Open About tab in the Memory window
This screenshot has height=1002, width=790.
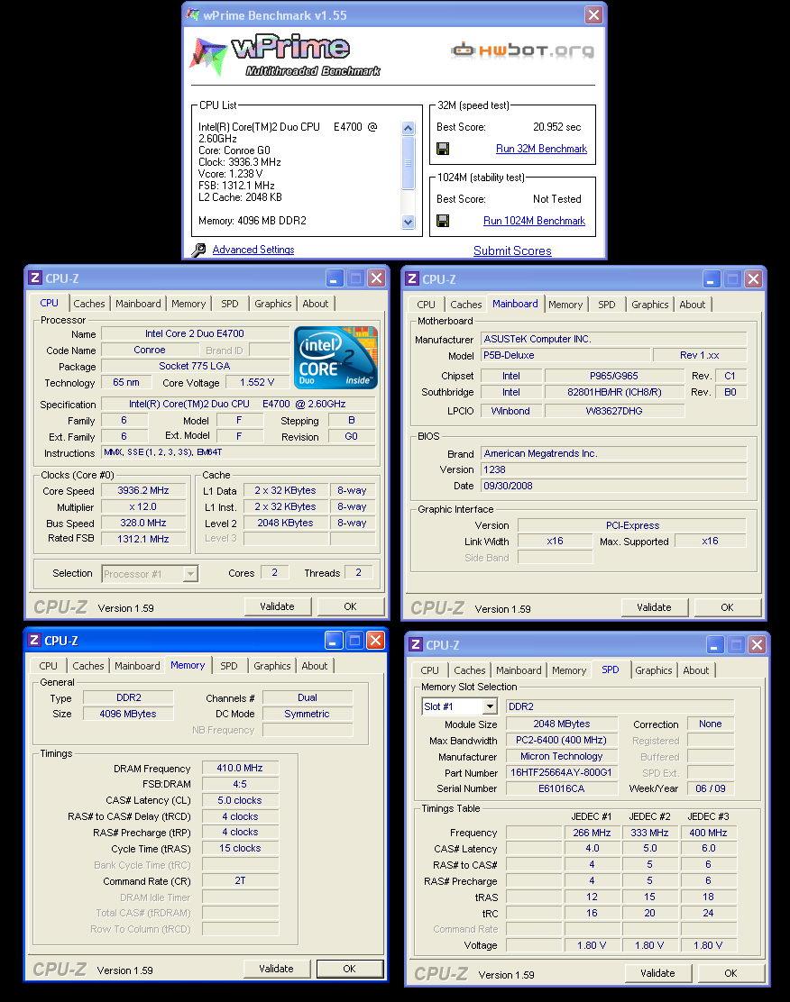pyautogui.click(x=315, y=666)
